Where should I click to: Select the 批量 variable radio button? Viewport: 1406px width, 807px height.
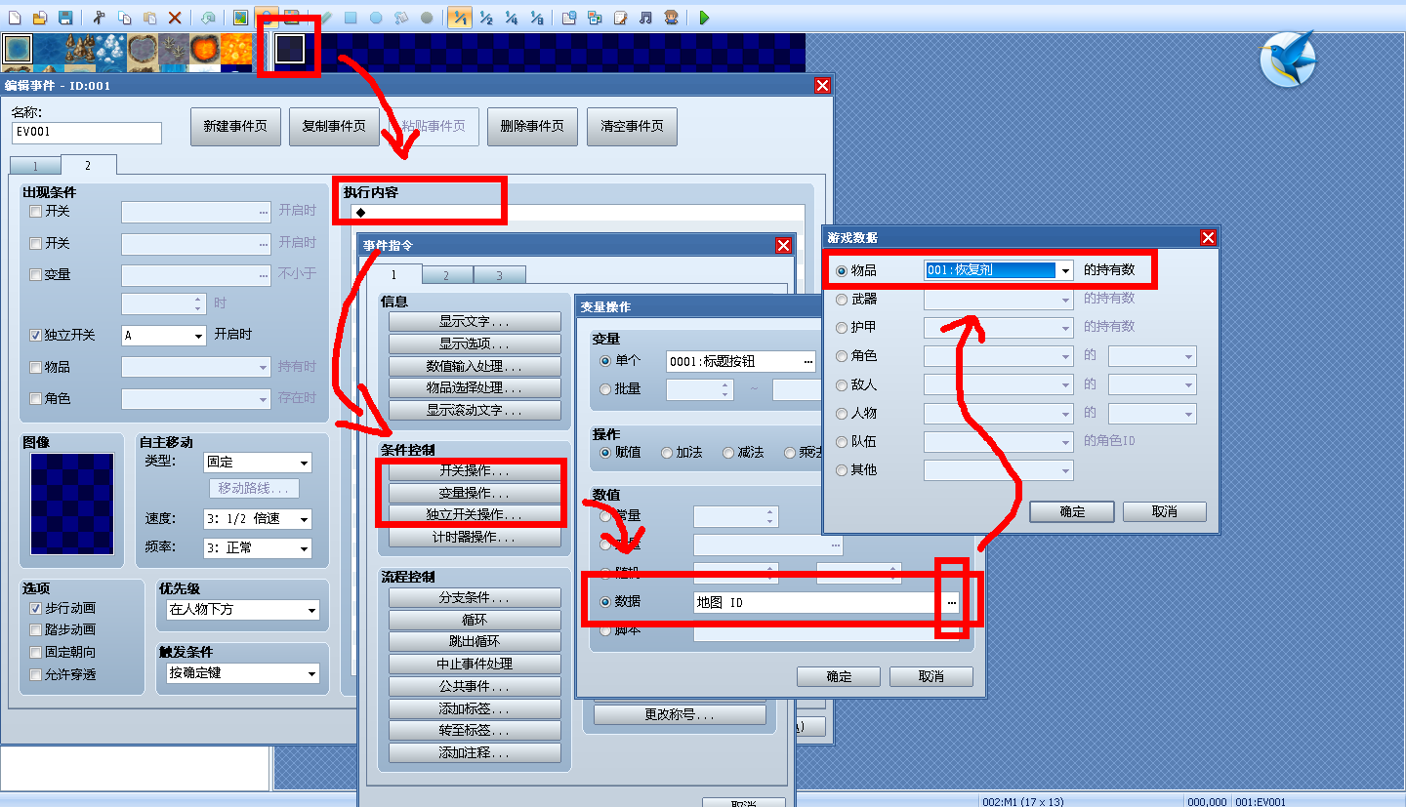click(605, 389)
